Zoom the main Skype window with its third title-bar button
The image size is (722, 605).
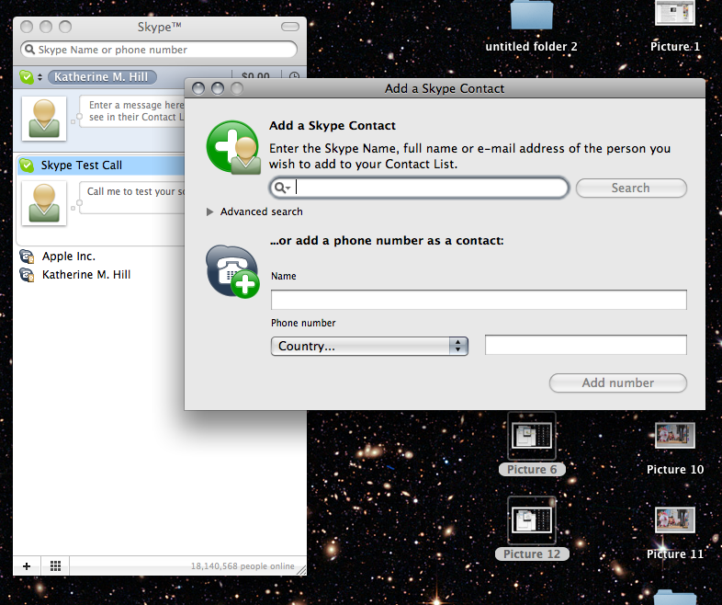[65, 27]
